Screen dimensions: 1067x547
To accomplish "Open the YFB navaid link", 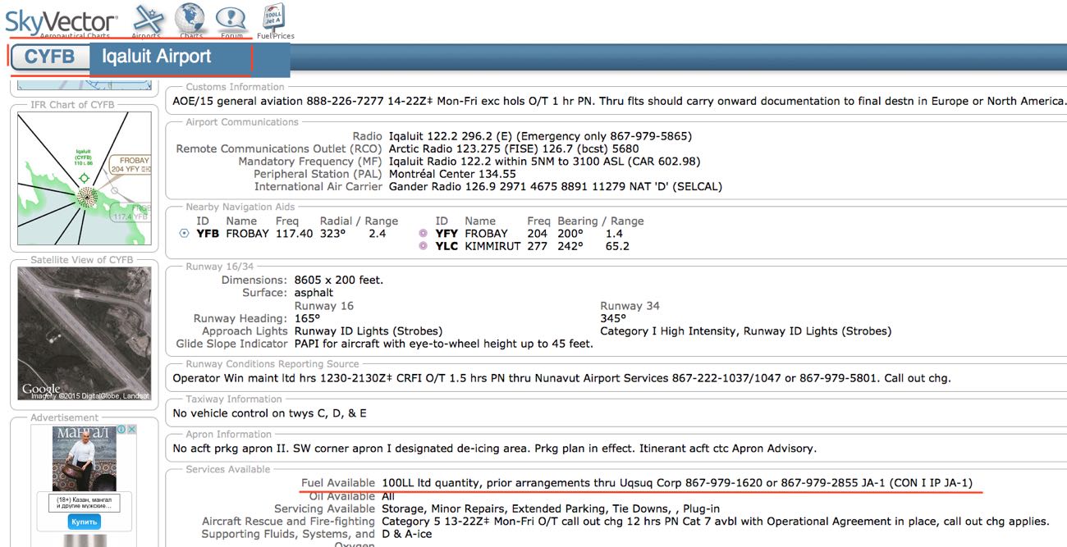I will tap(208, 234).
